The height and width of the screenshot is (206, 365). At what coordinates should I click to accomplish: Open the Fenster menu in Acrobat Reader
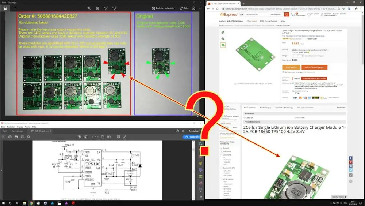(x=28, y=127)
